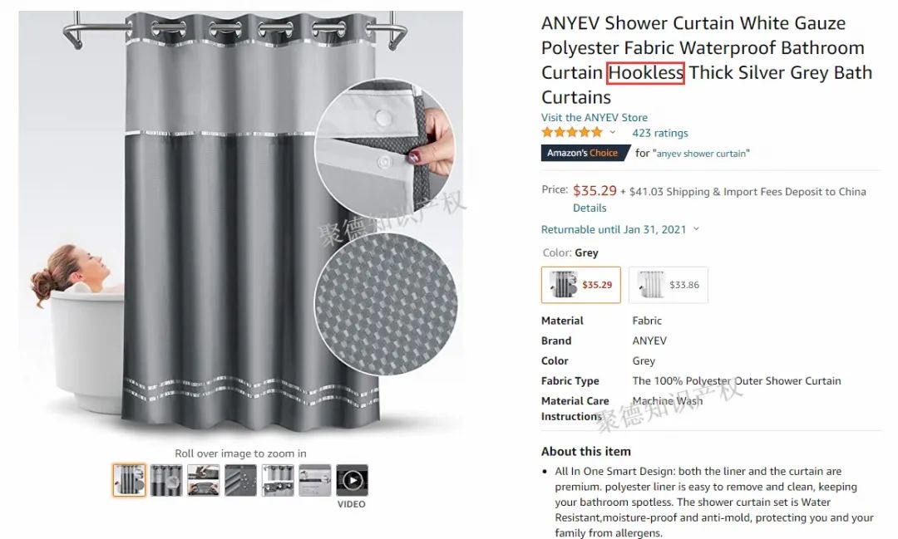Select the first thumbnail of grey curtain

(129, 480)
